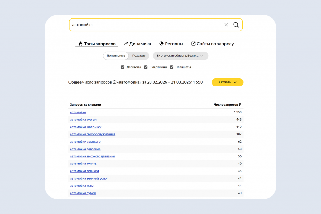321x214 pixels.
Task: Click the question mark help icon
Action: tap(114, 82)
